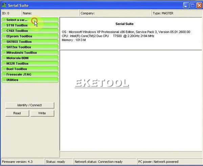The image size is (203, 166).
Task: Expand Buel ToolBox
Action: tap(30, 69)
